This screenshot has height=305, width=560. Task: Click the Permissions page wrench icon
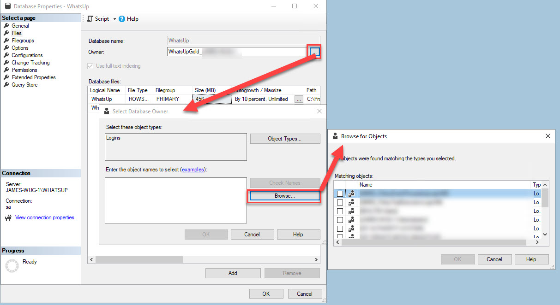pos(6,70)
